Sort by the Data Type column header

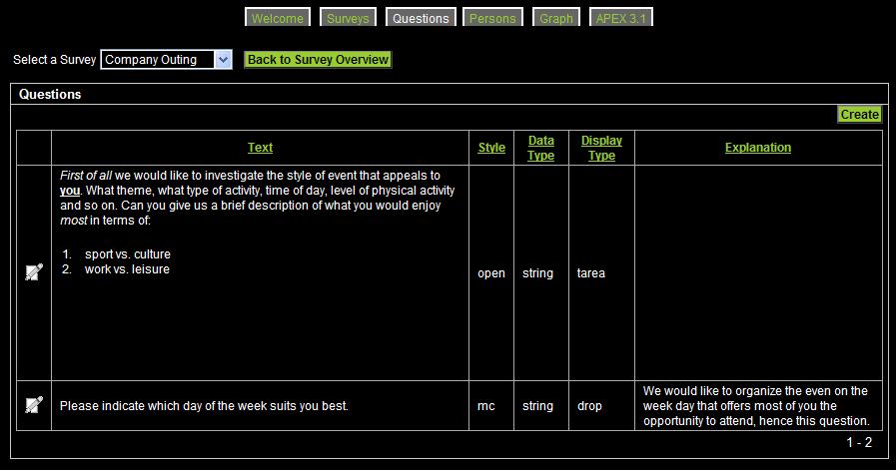540,148
